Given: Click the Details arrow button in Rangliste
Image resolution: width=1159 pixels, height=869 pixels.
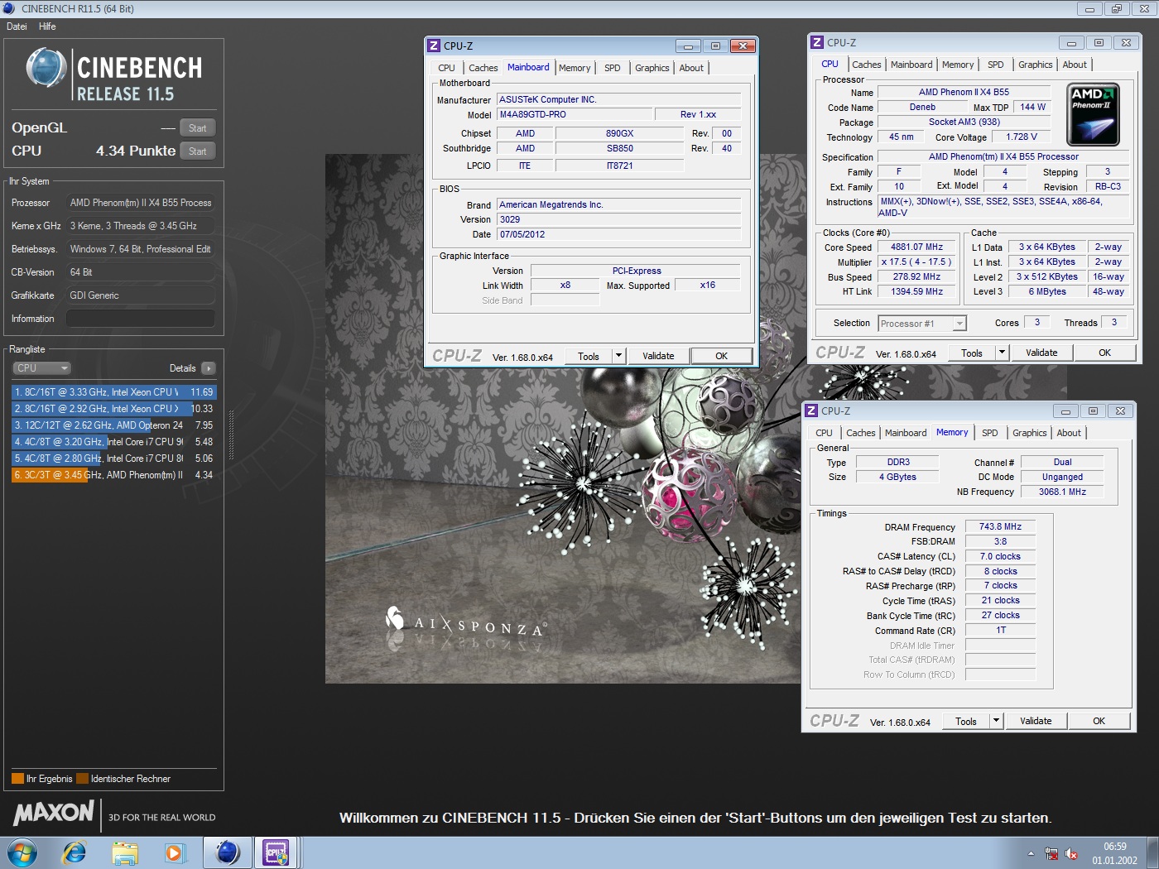Looking at the screenshot, I should (x=208, y=368).
